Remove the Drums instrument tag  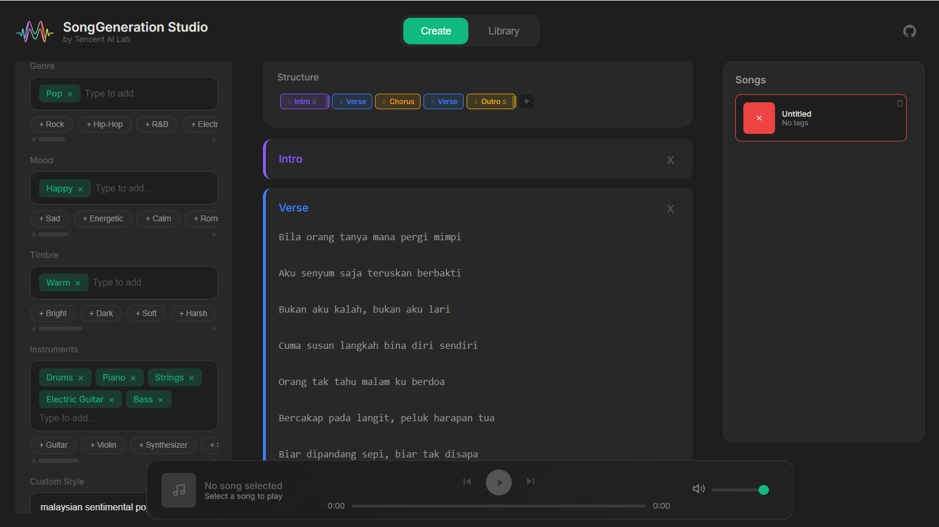click(81, 378)
